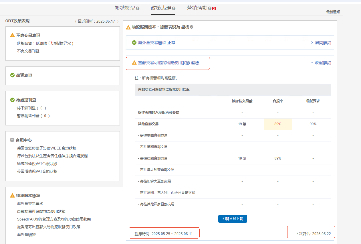The image size is (361, 244).
Task: Click the sidebar warning icon beside 物流服務標準
Action: point(12,196)
